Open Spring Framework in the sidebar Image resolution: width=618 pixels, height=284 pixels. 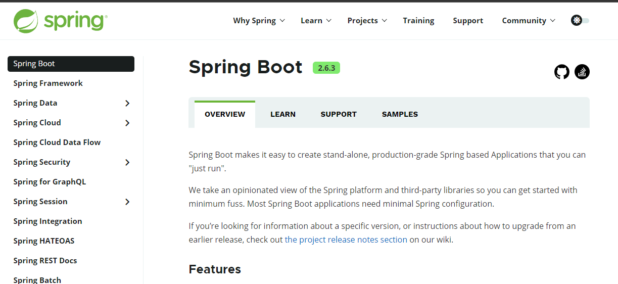click(x=48, y=83)
